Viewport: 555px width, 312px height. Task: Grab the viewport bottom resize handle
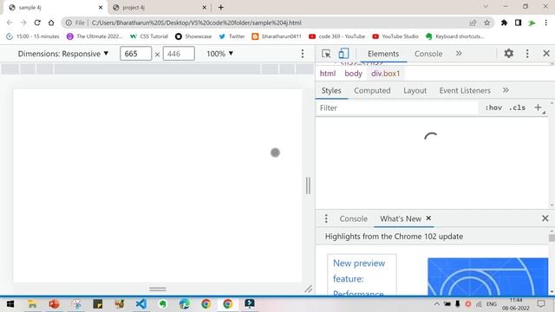(x=158, y=289)
